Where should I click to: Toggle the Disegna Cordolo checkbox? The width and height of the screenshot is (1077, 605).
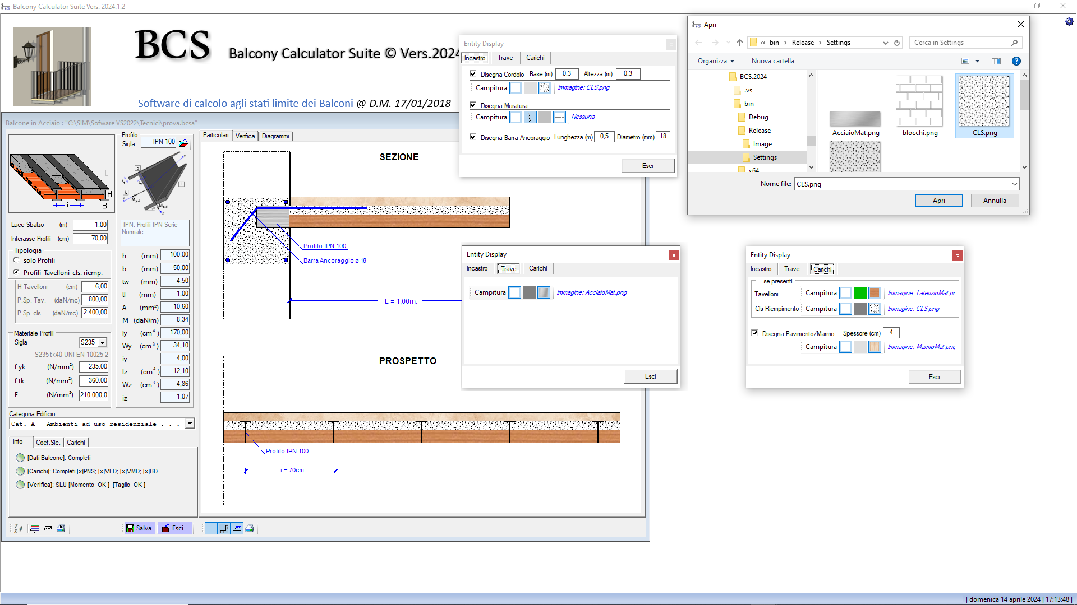click(x=473, y=74)
